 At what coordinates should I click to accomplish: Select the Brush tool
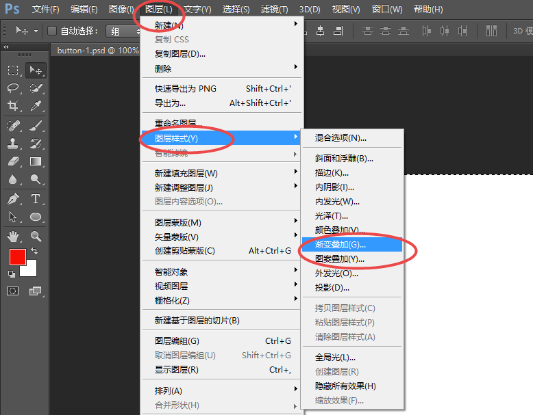(x=36, y=126)
